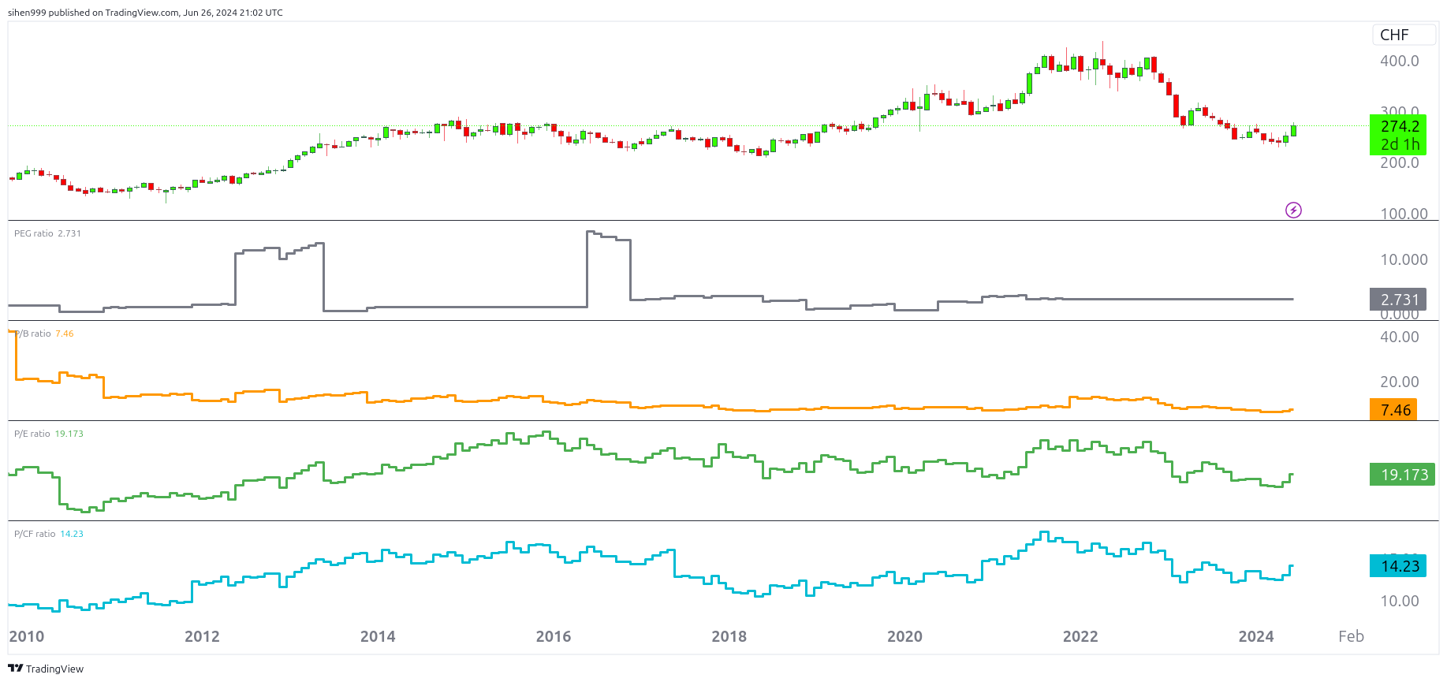
Task: Click the 2024 label on time axis
Action: click(x=1256, y=636)
